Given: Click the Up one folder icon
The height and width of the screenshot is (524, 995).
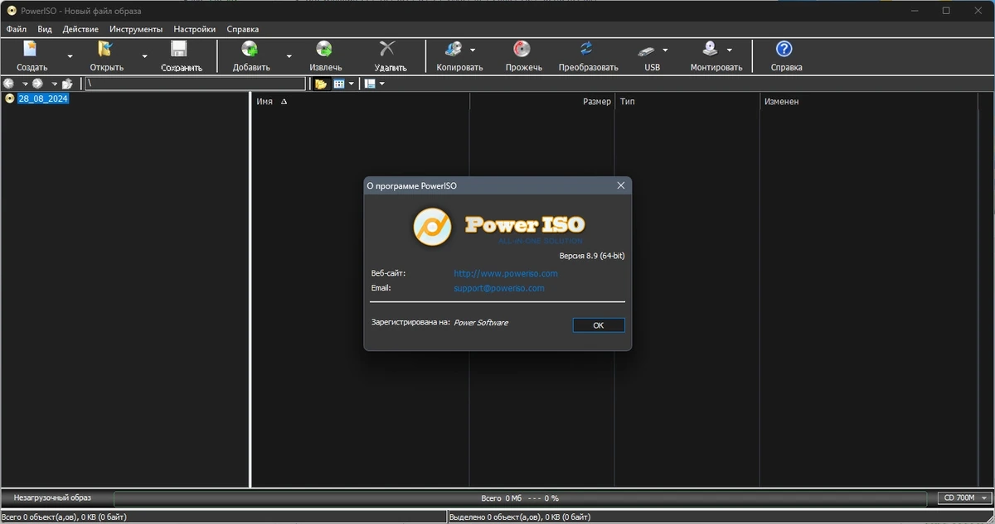Looking at the screenshot, I should pyautogui.click(x=67, y=84).
